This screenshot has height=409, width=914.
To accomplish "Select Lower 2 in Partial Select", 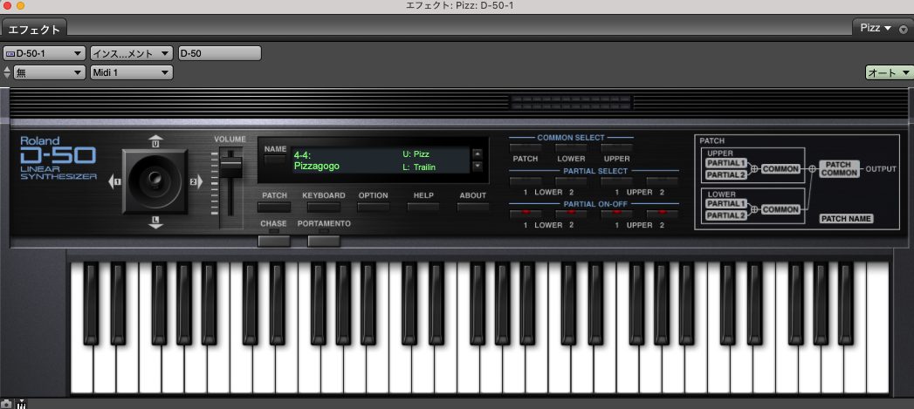I will pyautogui.click(x=571, y=181).
